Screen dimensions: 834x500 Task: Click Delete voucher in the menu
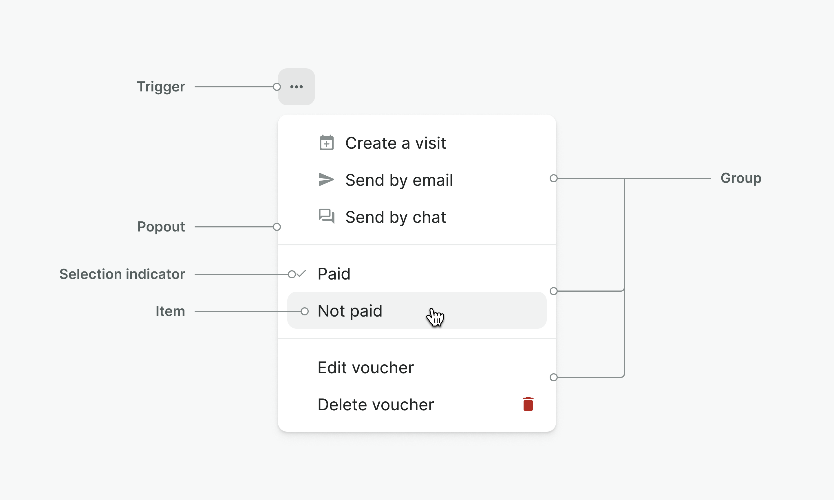click(375, 404)
